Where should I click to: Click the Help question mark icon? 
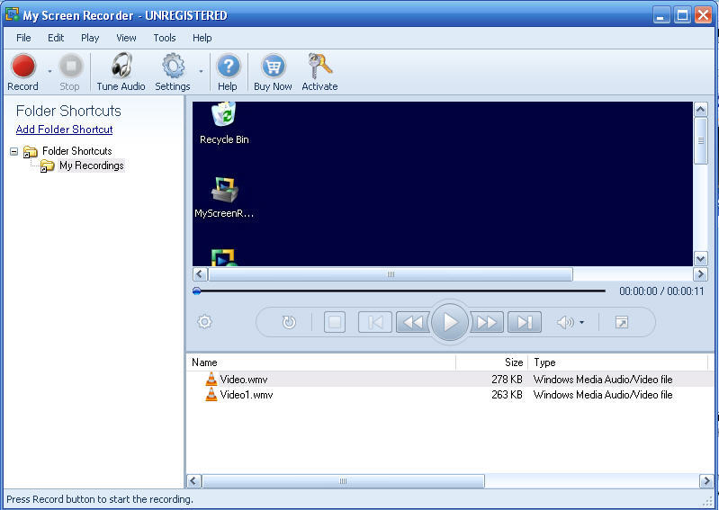click(228, 67)
